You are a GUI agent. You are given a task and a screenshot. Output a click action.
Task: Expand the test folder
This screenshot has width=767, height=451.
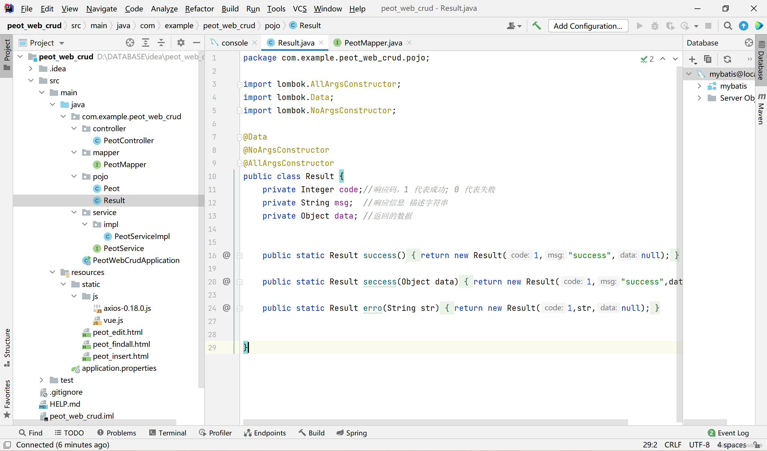[x=42, y=380]
